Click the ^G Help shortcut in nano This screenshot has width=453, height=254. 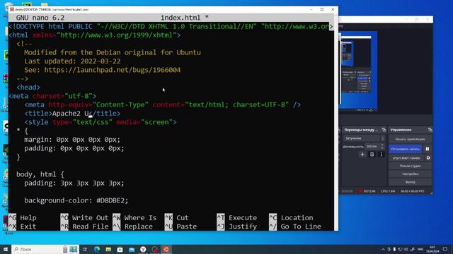point(23,218)
